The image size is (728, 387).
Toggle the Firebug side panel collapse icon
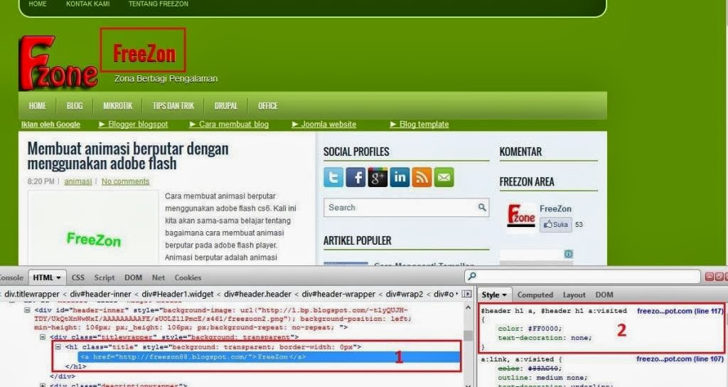[x=466, y=294]
